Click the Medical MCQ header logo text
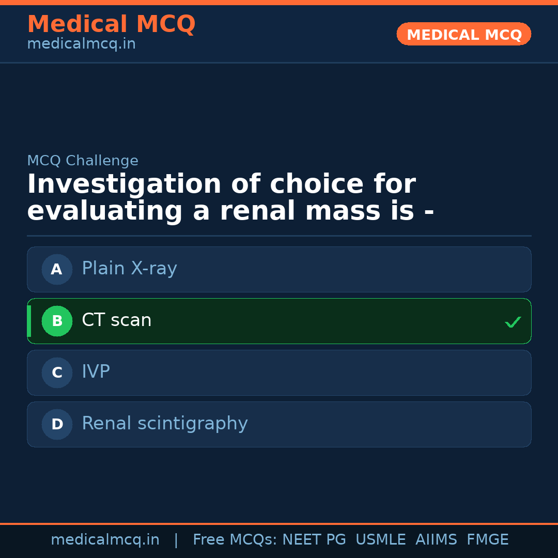Image resolution: width=558 pixels, height=558 pixels. point(111,24)
